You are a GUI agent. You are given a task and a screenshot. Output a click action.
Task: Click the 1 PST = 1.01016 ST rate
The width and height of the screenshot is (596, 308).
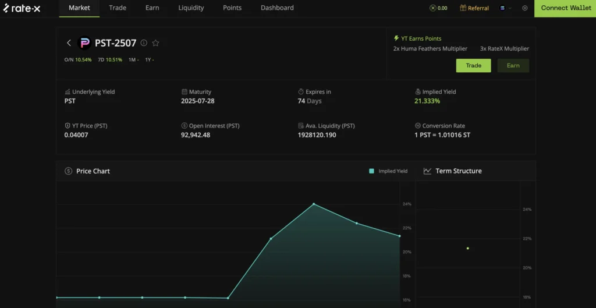point(442,135)
